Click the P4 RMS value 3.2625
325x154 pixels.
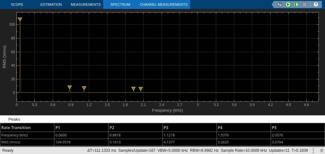coord(223,142)
